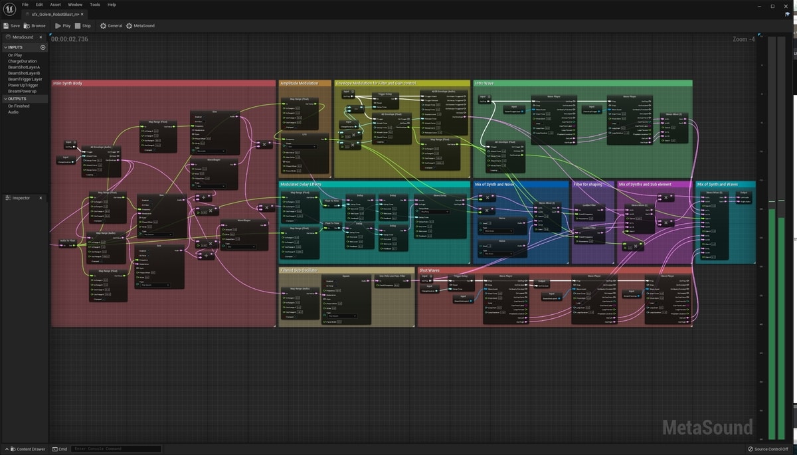Select the On Finished output
797x455 pixels.
tap(19, 106)
